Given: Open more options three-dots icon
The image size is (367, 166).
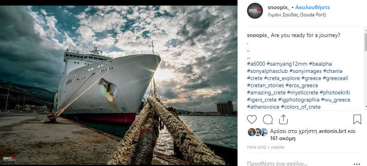Looking at the screenshot, I should point(357,164).
